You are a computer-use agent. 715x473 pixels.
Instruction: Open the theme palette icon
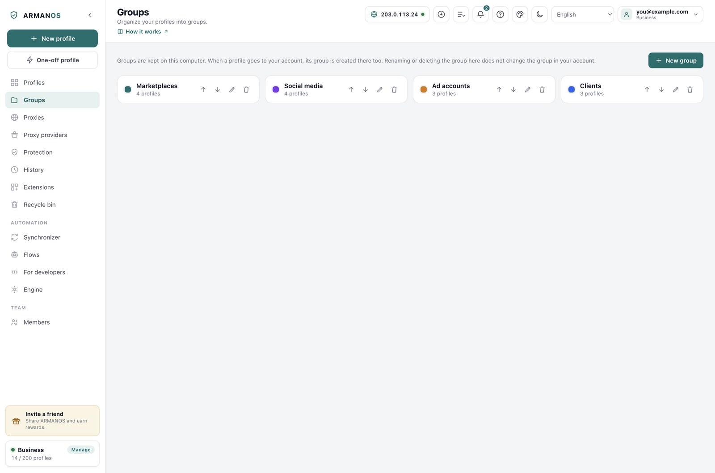pos(520,14)
